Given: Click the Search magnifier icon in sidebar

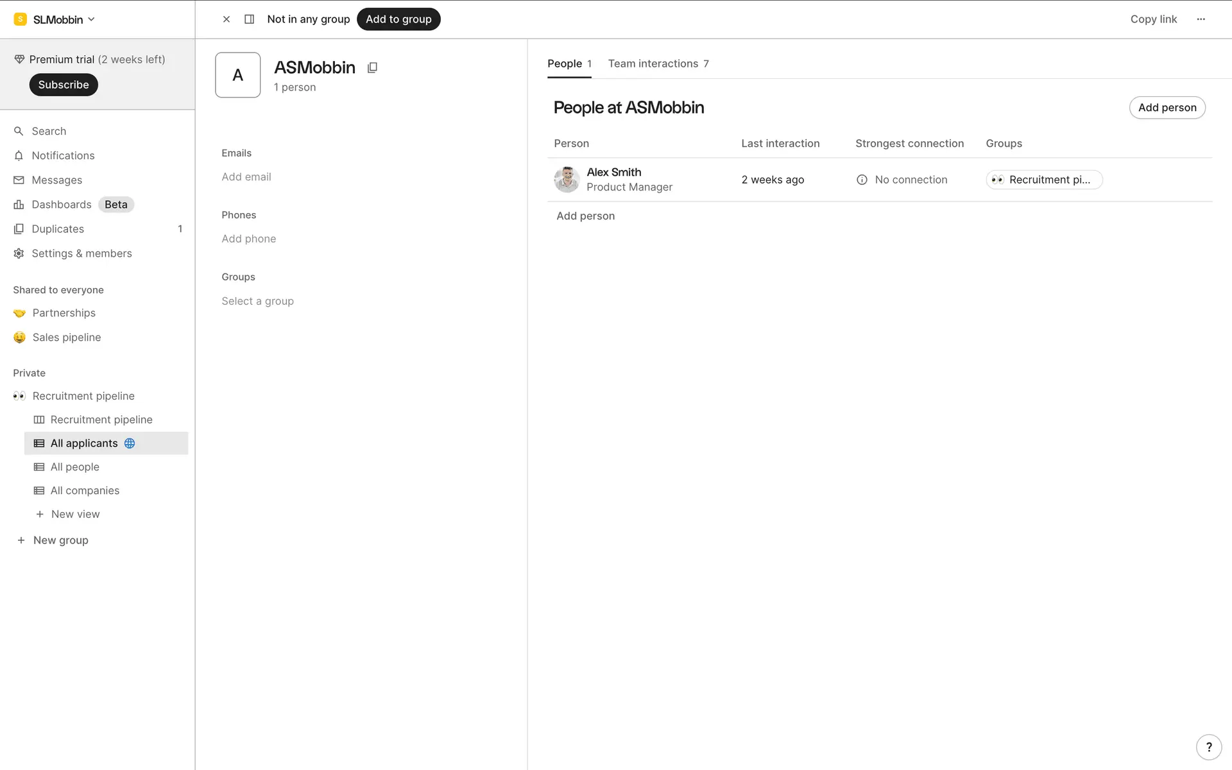Looking at the screenshot, I should [x=19, y=131].
